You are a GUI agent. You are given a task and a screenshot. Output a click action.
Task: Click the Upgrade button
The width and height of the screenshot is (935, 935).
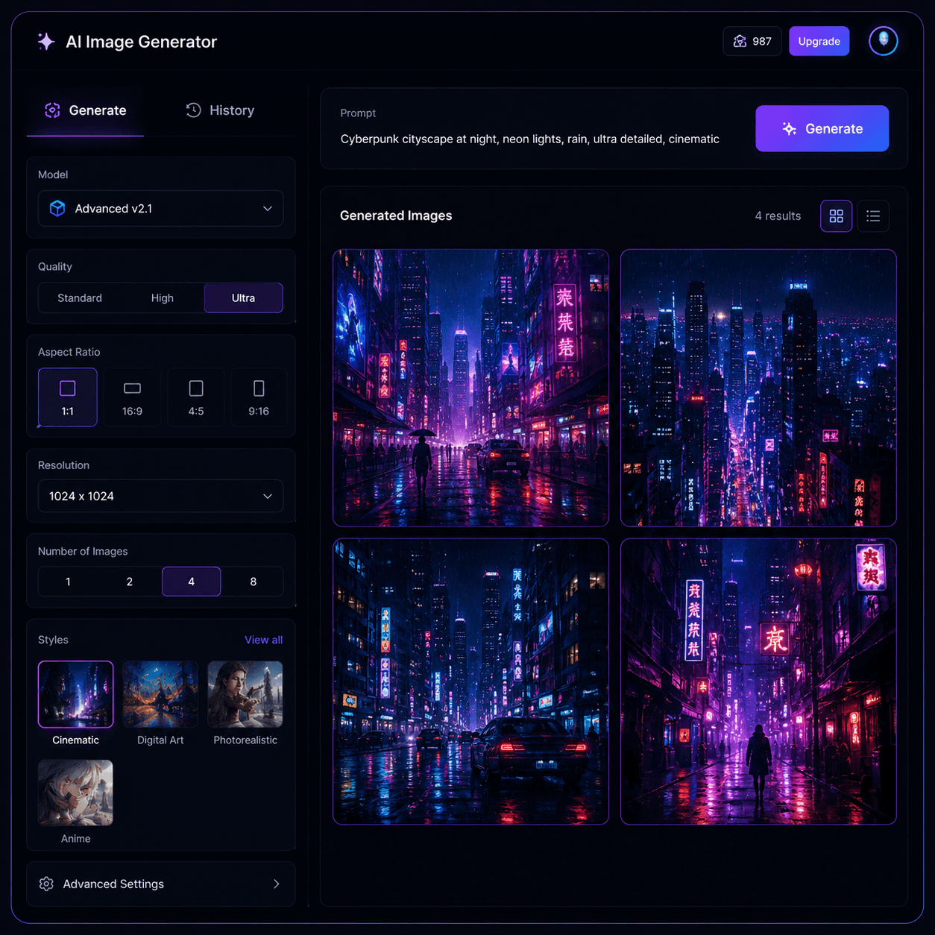(x=819, y=41)
